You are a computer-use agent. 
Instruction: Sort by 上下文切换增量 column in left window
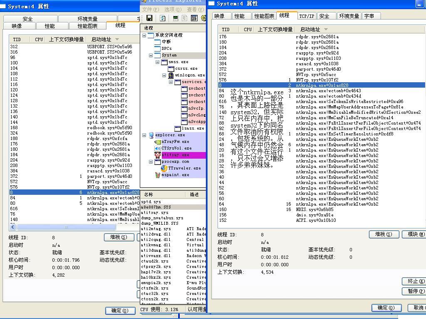[66, 39]
